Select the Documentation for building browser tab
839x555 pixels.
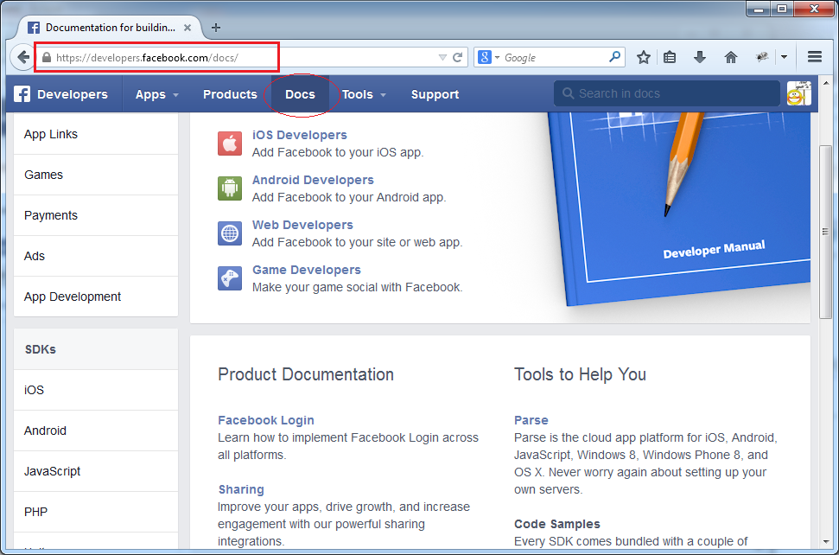coord(110,28)
